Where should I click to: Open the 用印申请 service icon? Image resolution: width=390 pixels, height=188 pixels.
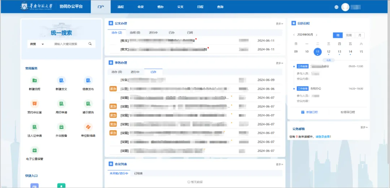tap(61, 104)
